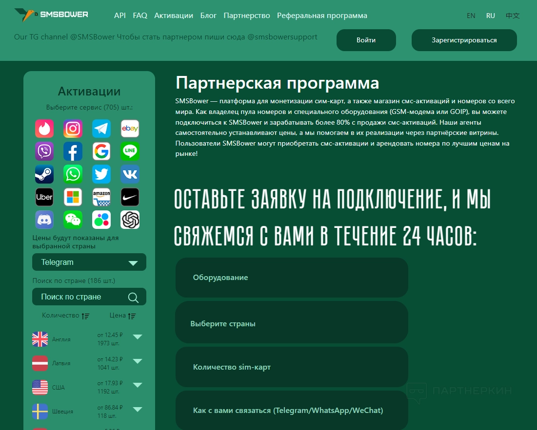Click the Швеция country name
The height and width of the screenshot is (430, 537).
[62, 411]
